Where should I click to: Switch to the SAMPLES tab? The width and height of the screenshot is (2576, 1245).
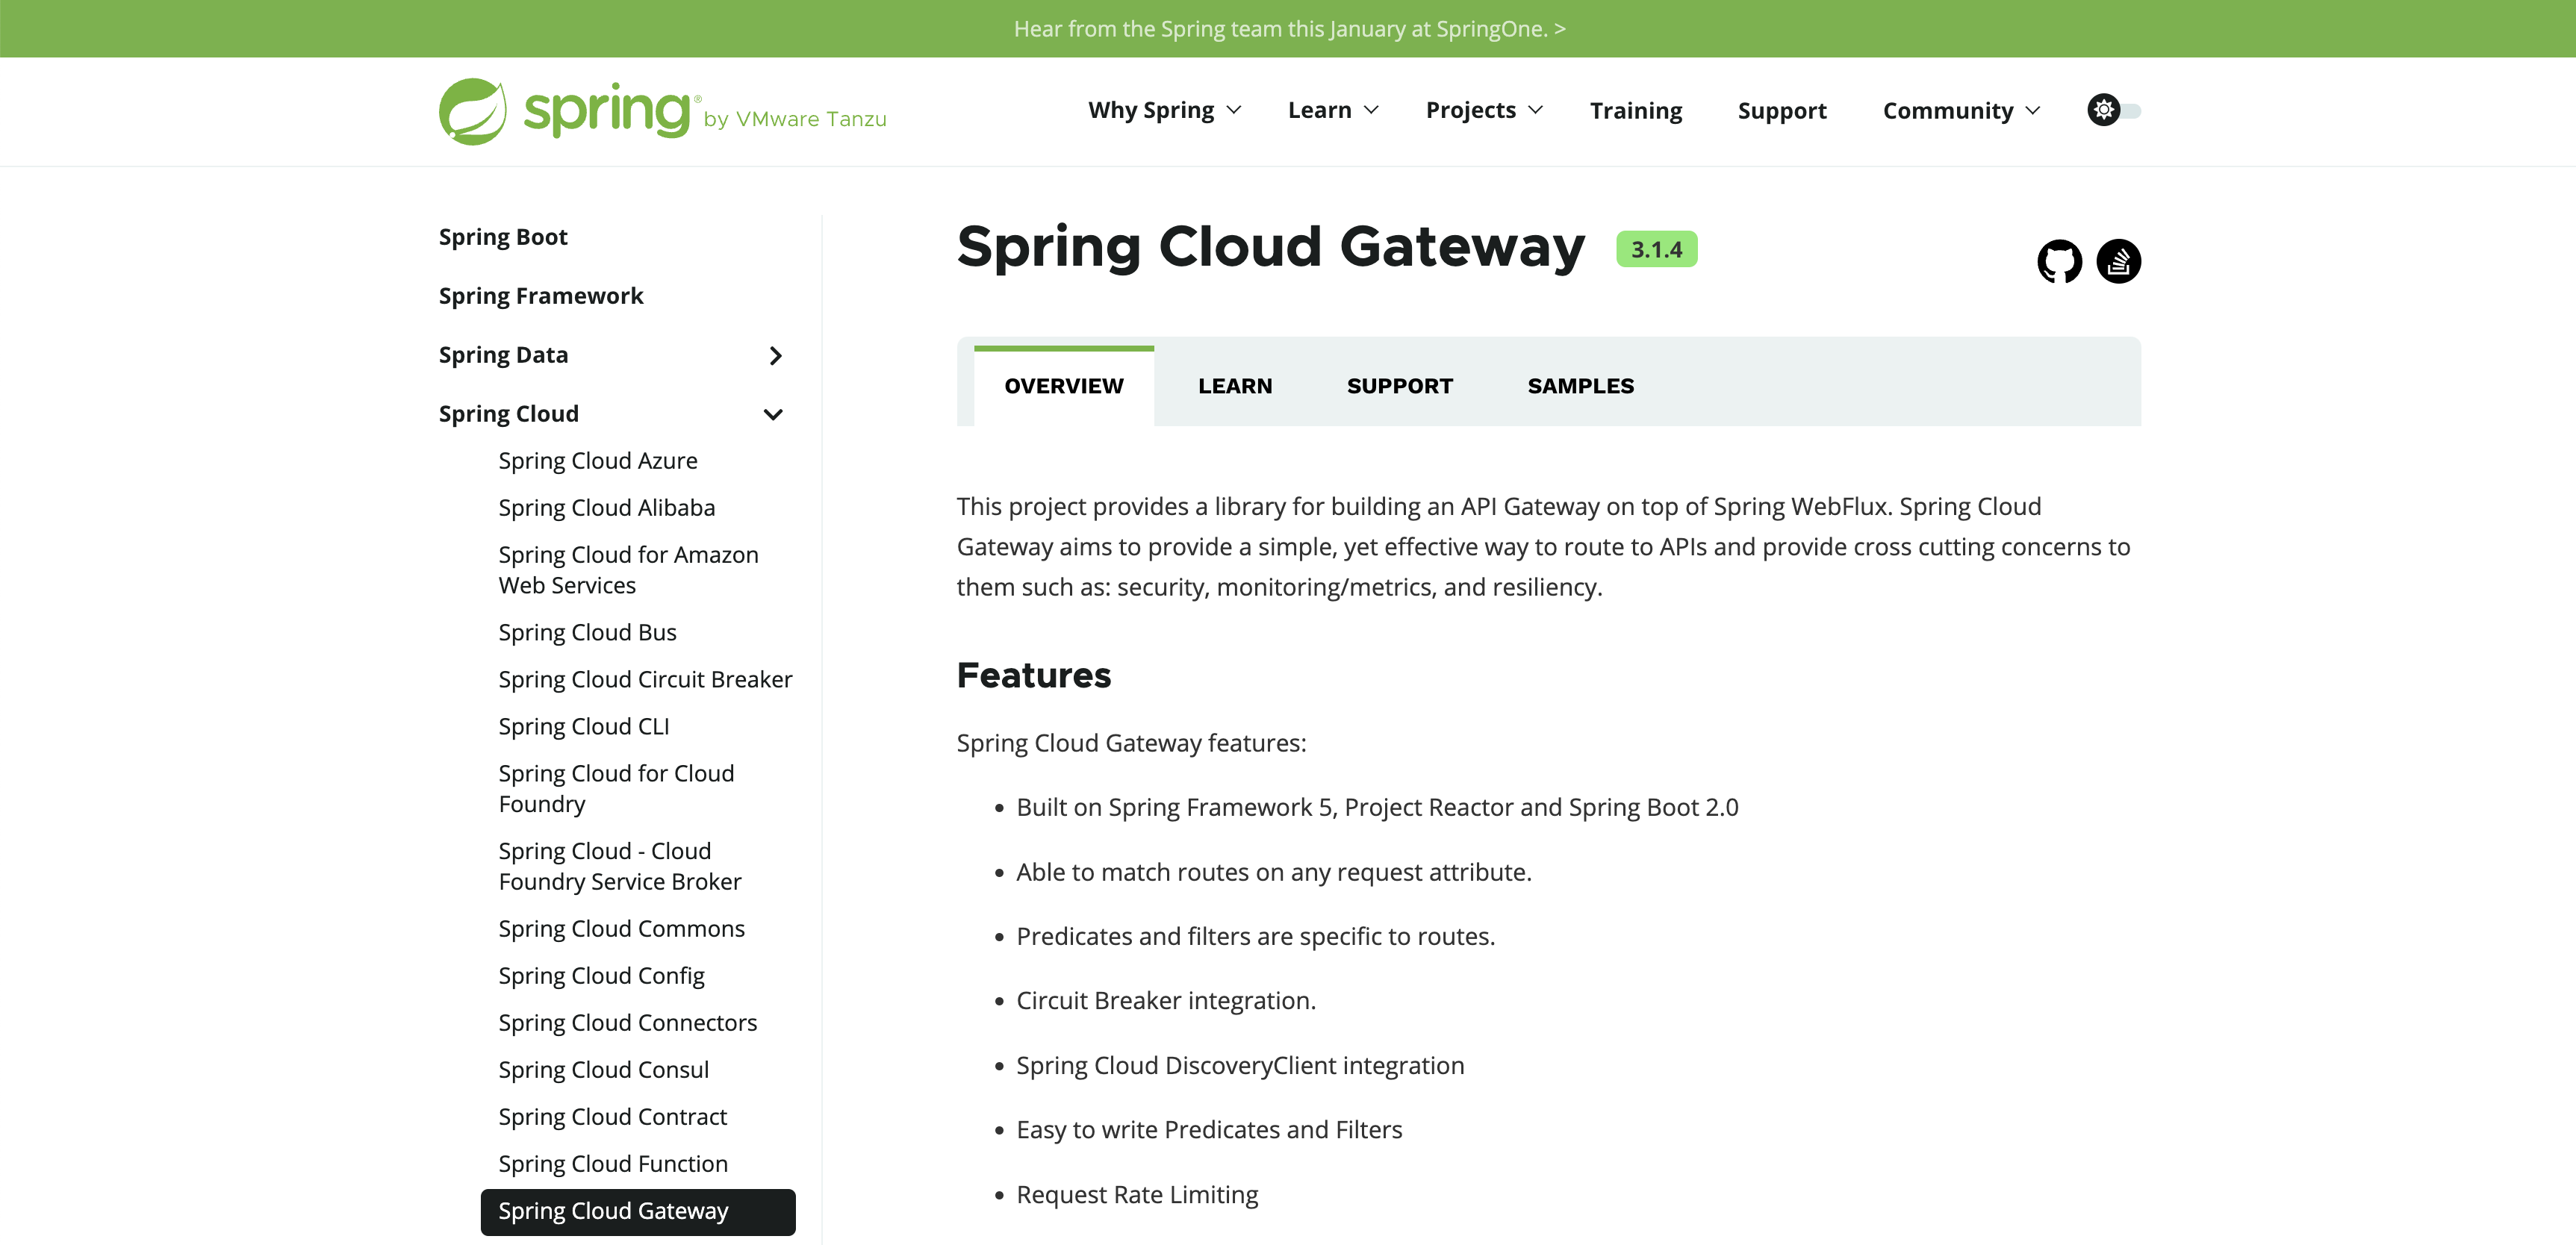(1580, 386)
